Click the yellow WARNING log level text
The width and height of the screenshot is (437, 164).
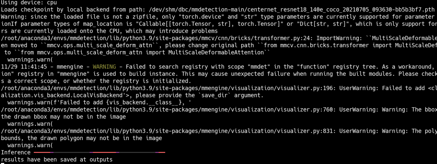(104, 67)
